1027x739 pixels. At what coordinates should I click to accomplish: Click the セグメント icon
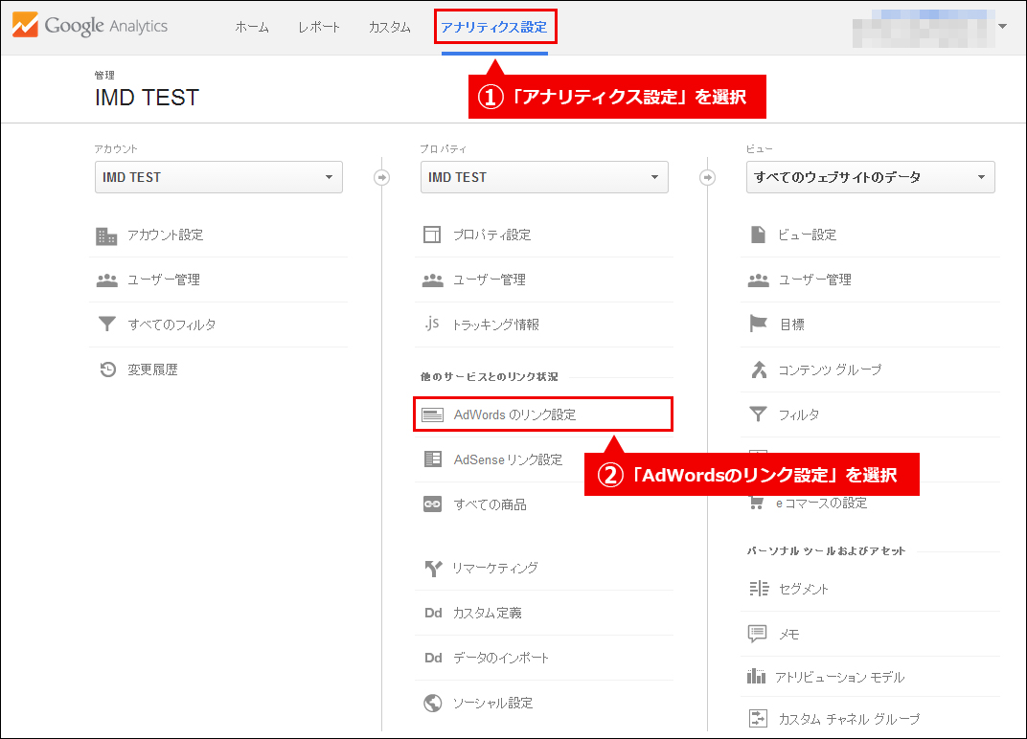click(x=759, y=589)
